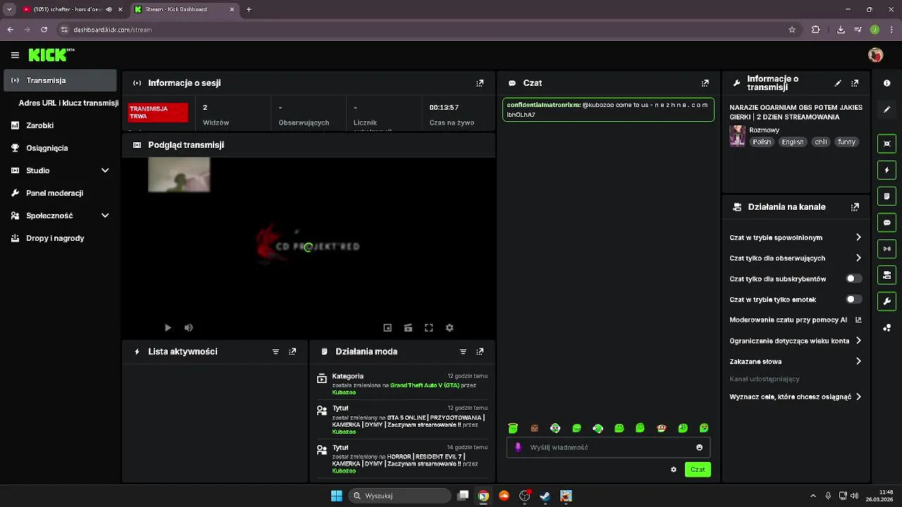
Task: Toggle the session info broadcast widget
Action: click(886, 249)
